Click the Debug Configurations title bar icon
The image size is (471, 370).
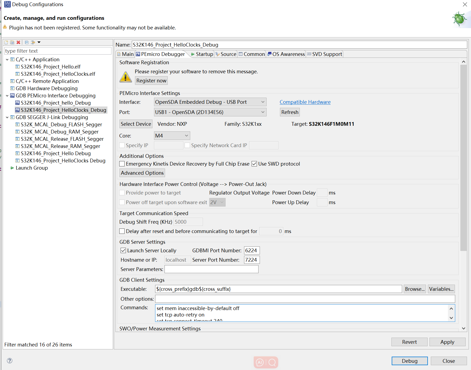tap(7, 4)
